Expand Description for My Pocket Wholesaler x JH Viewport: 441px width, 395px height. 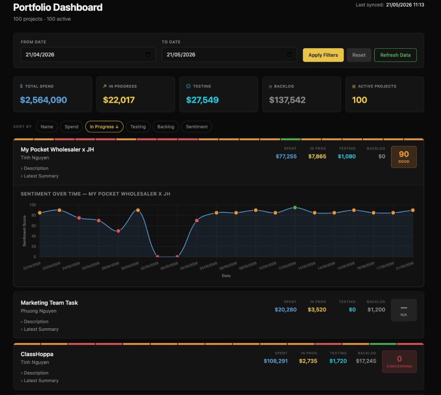(x=34, y=168)
